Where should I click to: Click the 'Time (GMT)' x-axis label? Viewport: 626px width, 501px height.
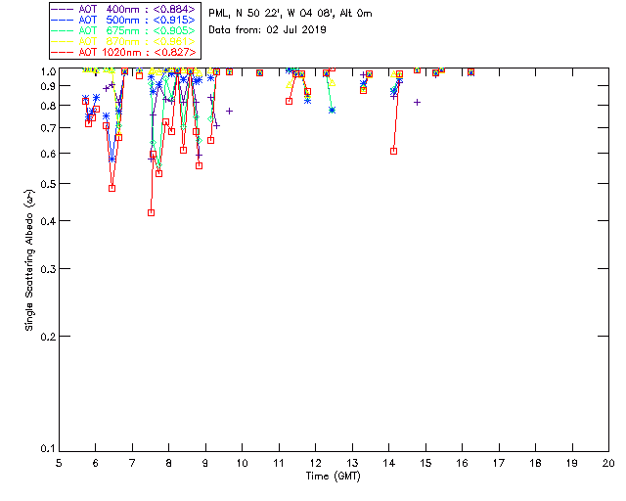click(333, 477)
